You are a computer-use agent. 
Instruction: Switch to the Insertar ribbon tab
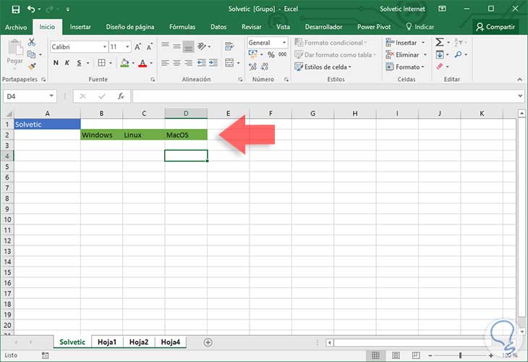(x=80, y=27)
